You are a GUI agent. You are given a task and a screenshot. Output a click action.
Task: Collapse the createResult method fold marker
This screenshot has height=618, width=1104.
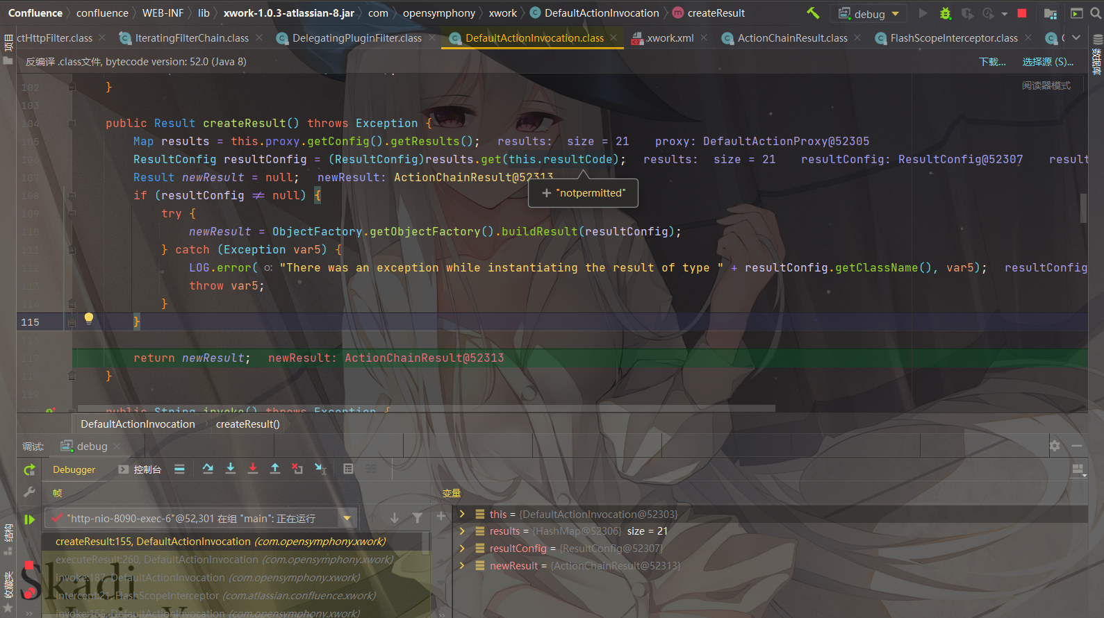tap(72, 124)
